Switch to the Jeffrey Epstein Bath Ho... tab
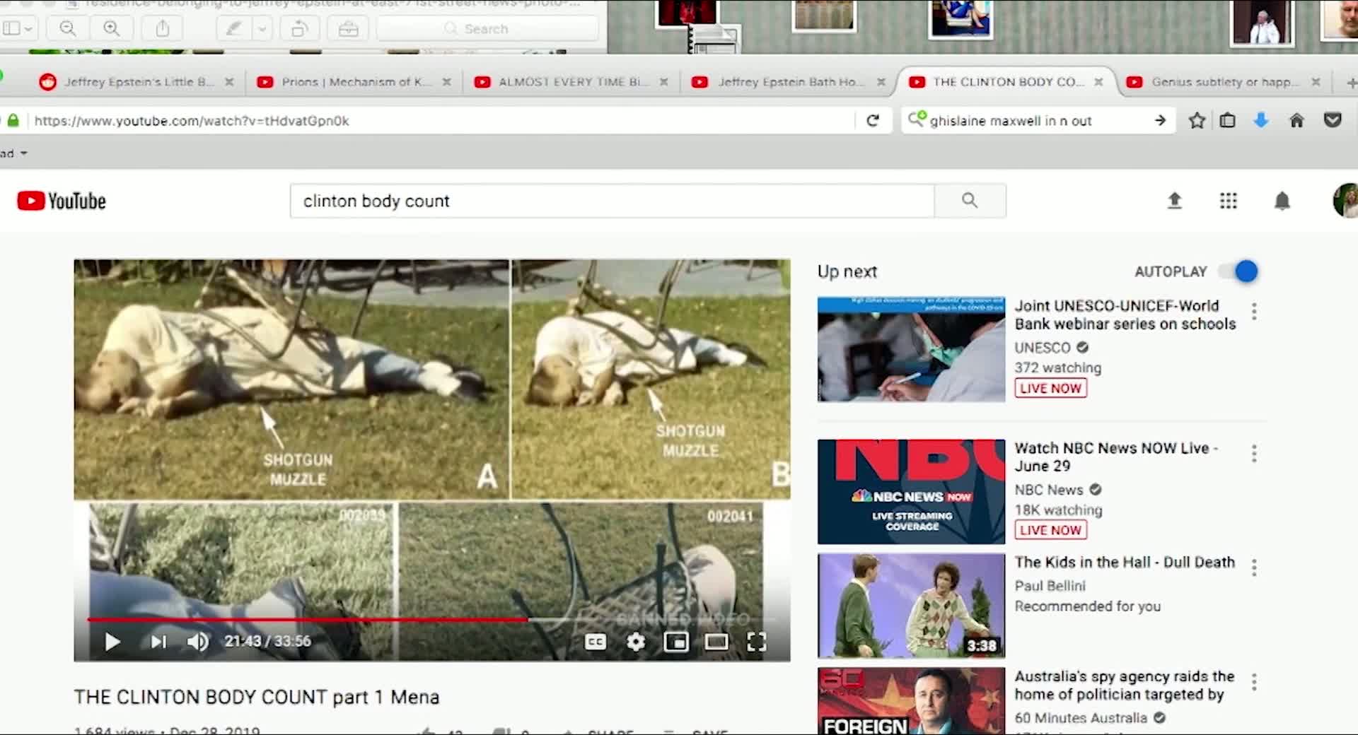This screenshot has width=1358, height=735. 789,82
